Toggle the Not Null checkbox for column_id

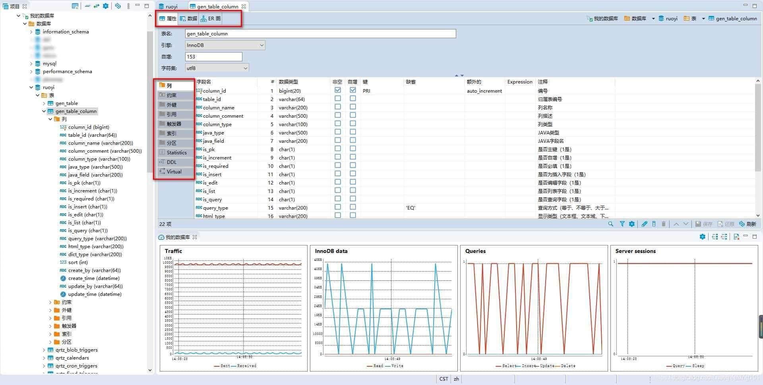pos(337,90)
